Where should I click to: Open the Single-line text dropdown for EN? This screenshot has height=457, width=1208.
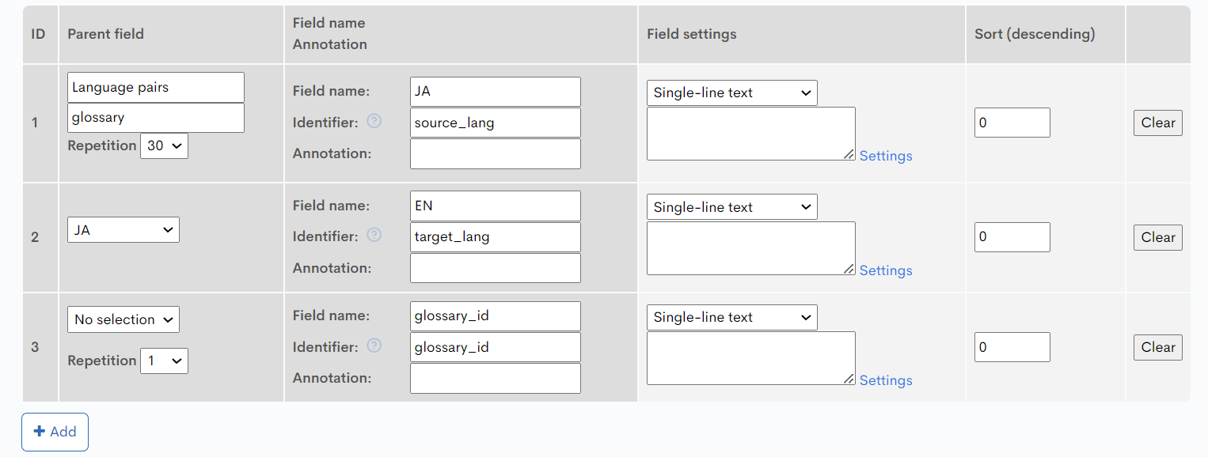pyautogui.click(x=731, y=206)
